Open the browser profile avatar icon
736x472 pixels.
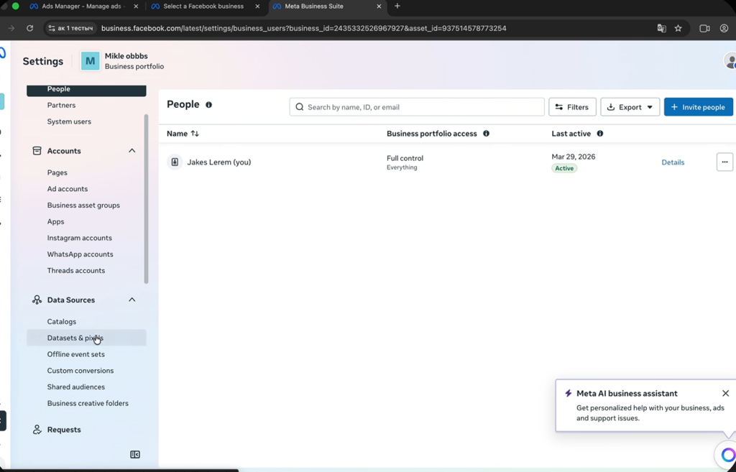(724, 28)
